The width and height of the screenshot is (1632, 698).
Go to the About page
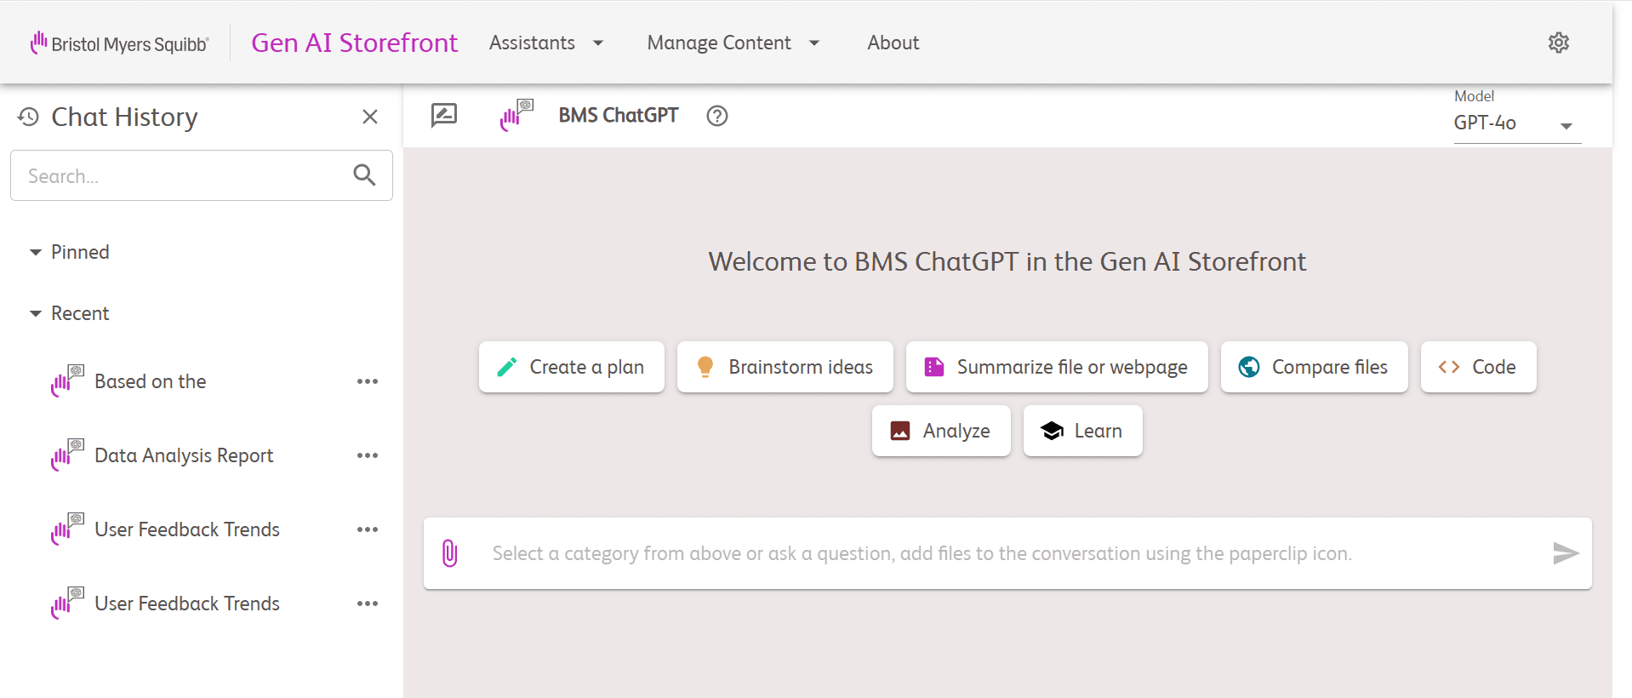click(893, 43)
